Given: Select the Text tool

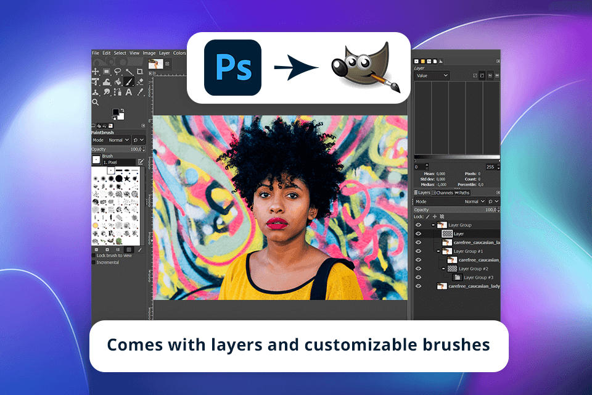Looking at the screenshot, I should point(129,92).
